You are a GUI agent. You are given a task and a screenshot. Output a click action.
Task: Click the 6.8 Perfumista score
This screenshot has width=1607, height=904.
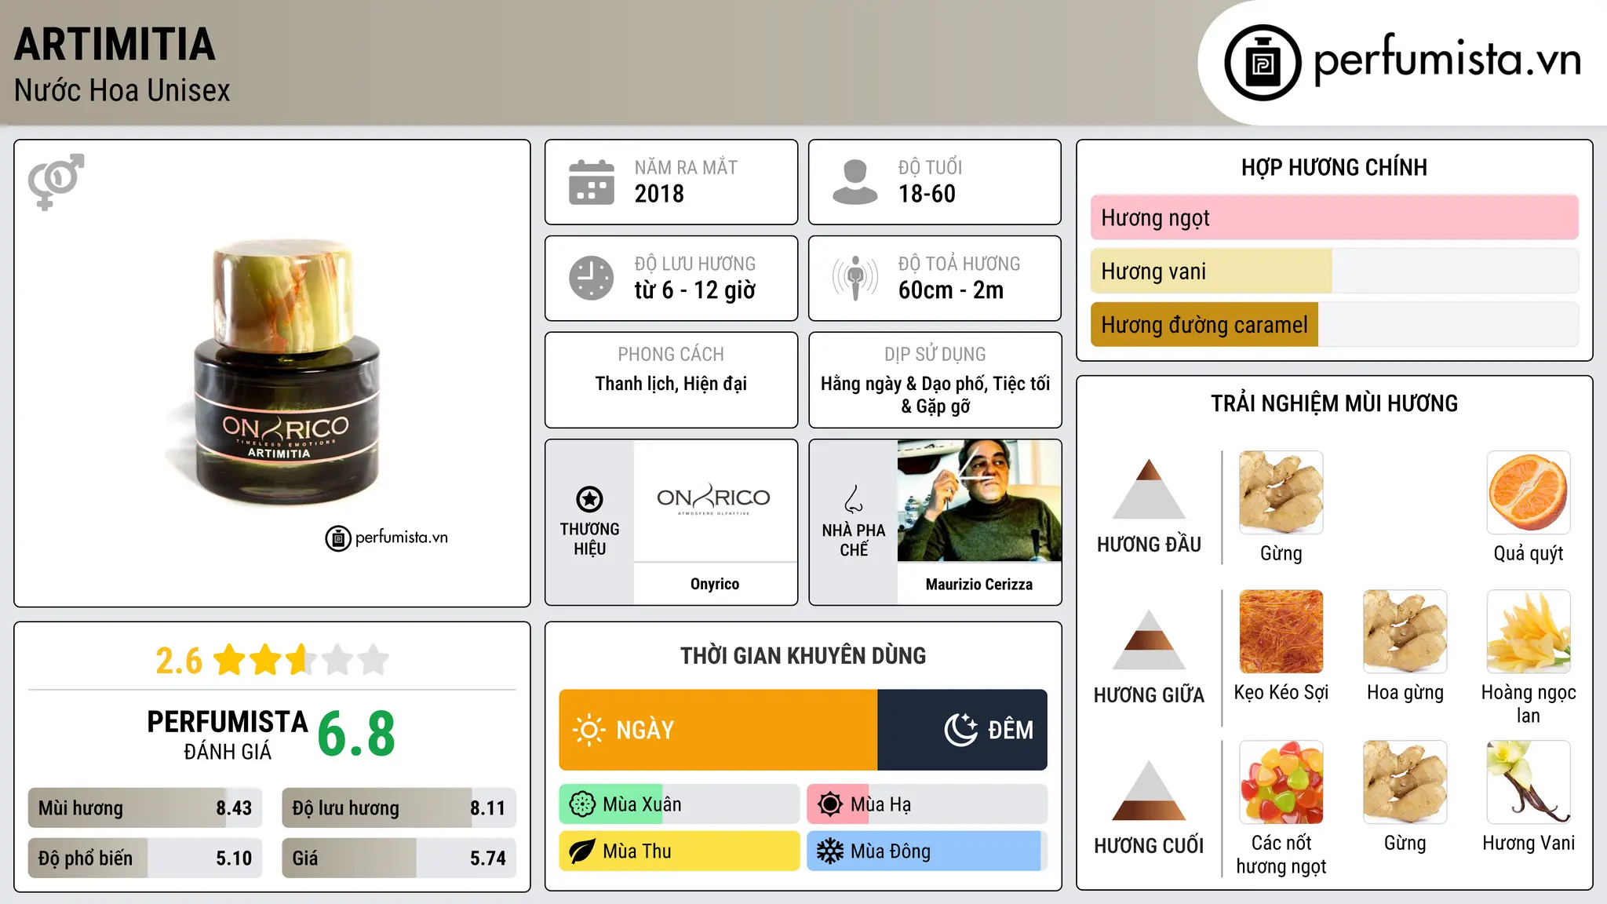(x=356, y=734)
